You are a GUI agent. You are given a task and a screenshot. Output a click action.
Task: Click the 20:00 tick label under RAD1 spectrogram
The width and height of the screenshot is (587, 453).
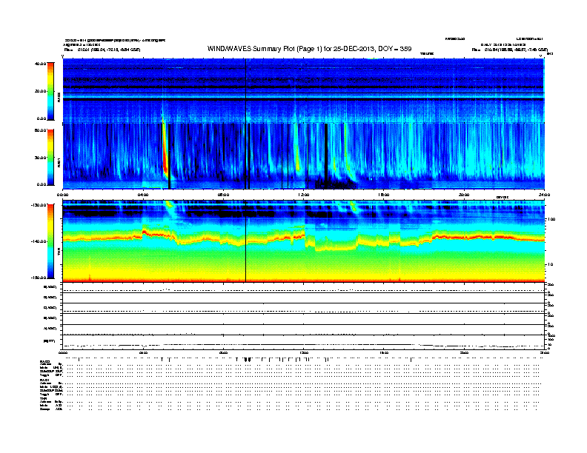tap(464, 195)
